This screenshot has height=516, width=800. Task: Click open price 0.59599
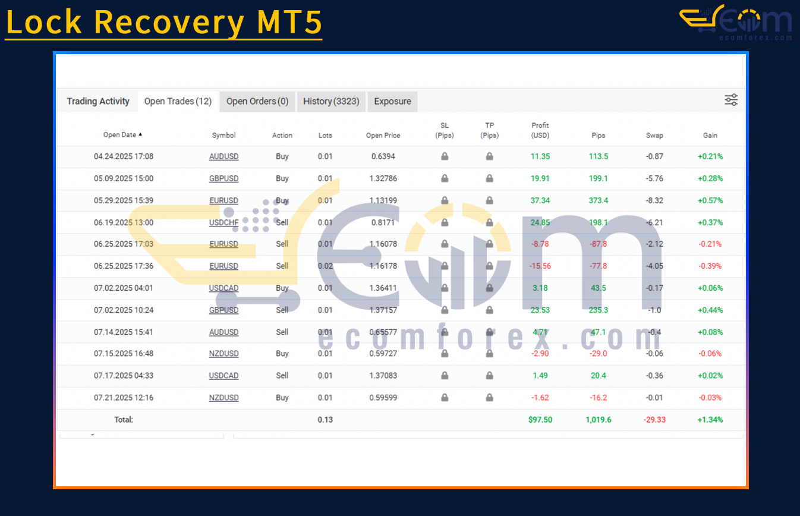coord(383,398)
